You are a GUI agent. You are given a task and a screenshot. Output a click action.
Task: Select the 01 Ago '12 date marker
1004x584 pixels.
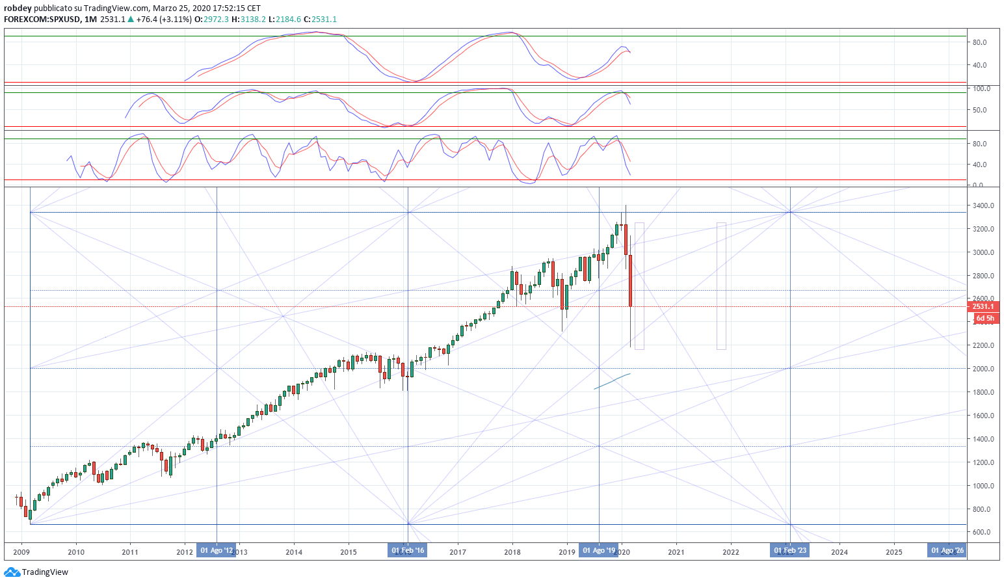(x=217, y=550)
